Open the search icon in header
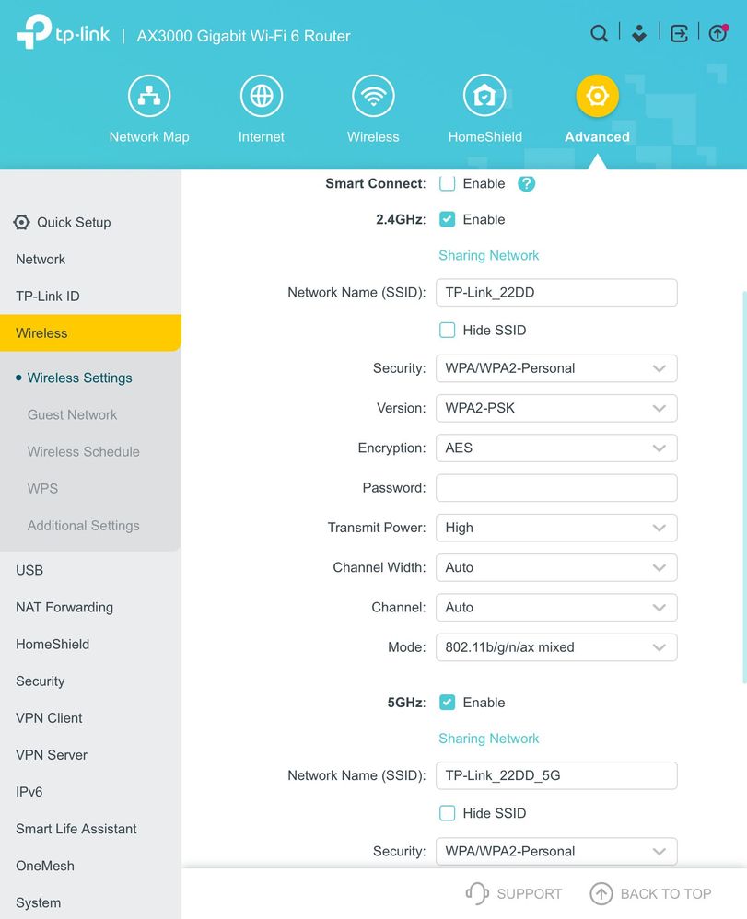This screenshot has height=919, width=747. pos(599,33)
